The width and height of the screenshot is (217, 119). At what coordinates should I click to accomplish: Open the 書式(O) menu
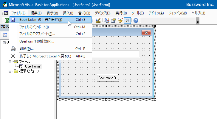84,13
